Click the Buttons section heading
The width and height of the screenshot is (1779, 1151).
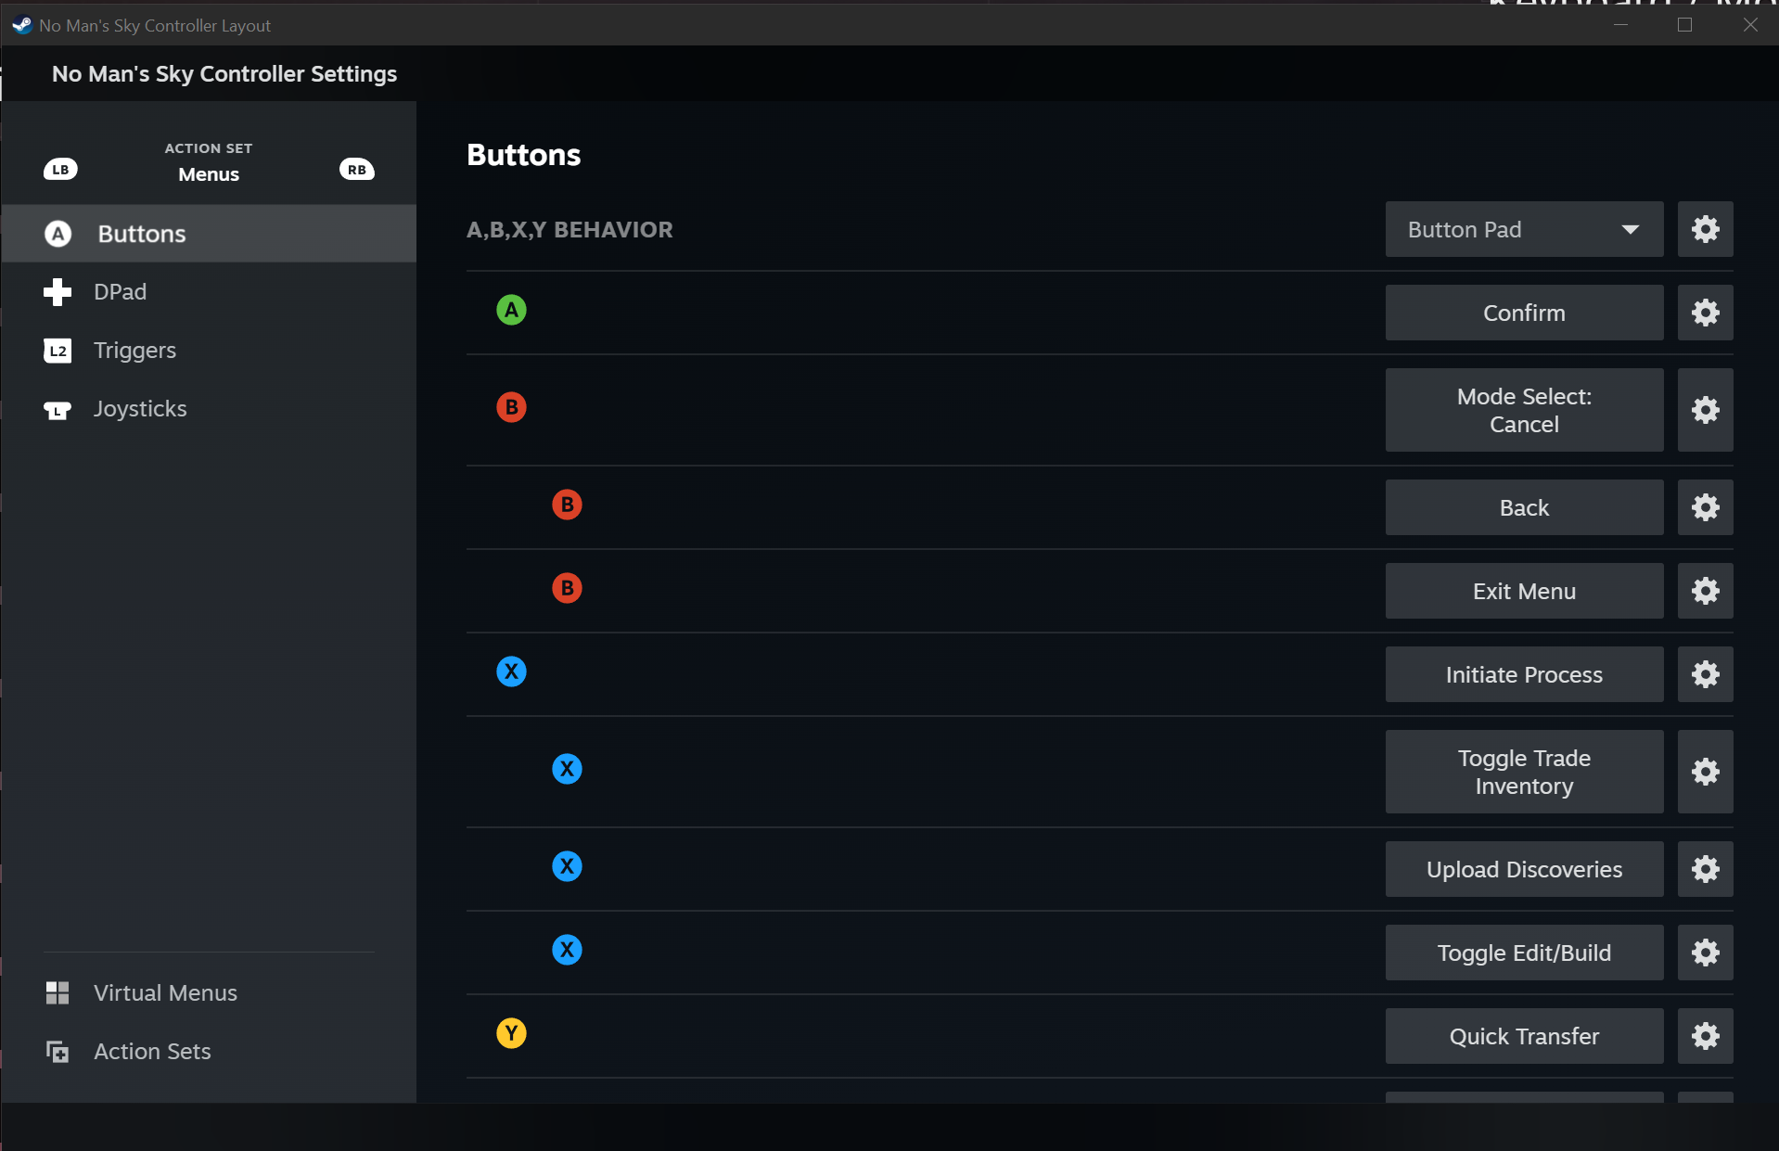coord(523,155)
